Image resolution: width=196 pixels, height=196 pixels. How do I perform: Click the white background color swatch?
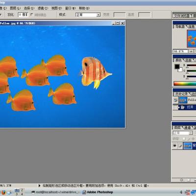(180, 70)
